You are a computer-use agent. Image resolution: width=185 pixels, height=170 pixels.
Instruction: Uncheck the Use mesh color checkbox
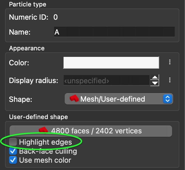pos(13,160)
